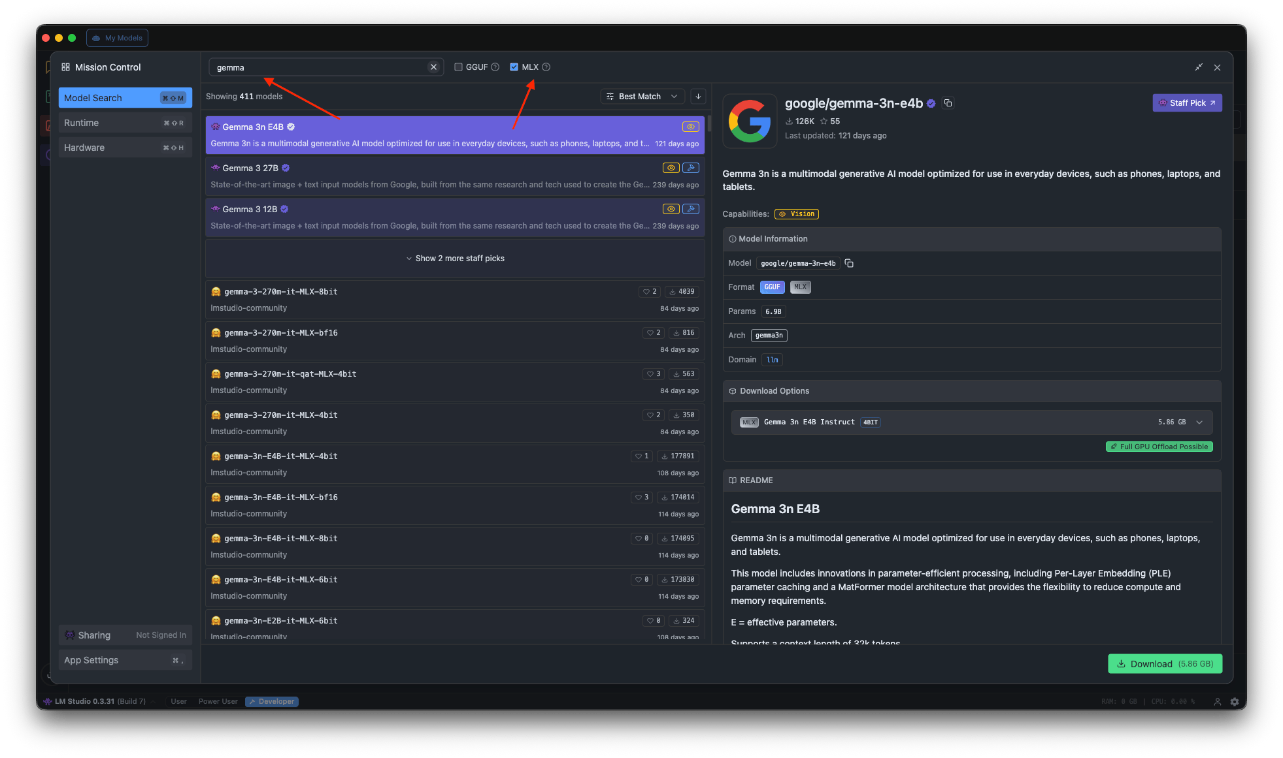Shrink the Mission Control panel with the collapse arrows
Screen dimensions: 1283x758
pyautogui.click(x=1199, y=67)
